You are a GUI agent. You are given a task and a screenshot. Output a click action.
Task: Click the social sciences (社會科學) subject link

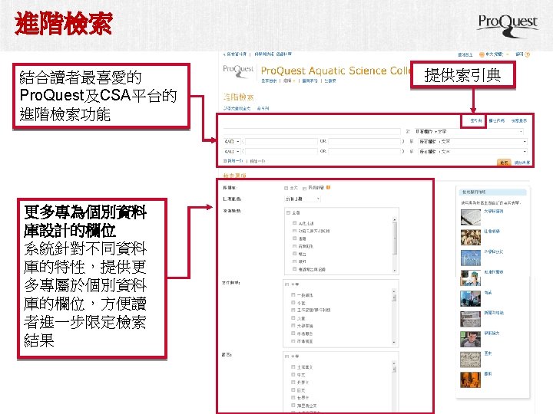[x=492, y=232]
